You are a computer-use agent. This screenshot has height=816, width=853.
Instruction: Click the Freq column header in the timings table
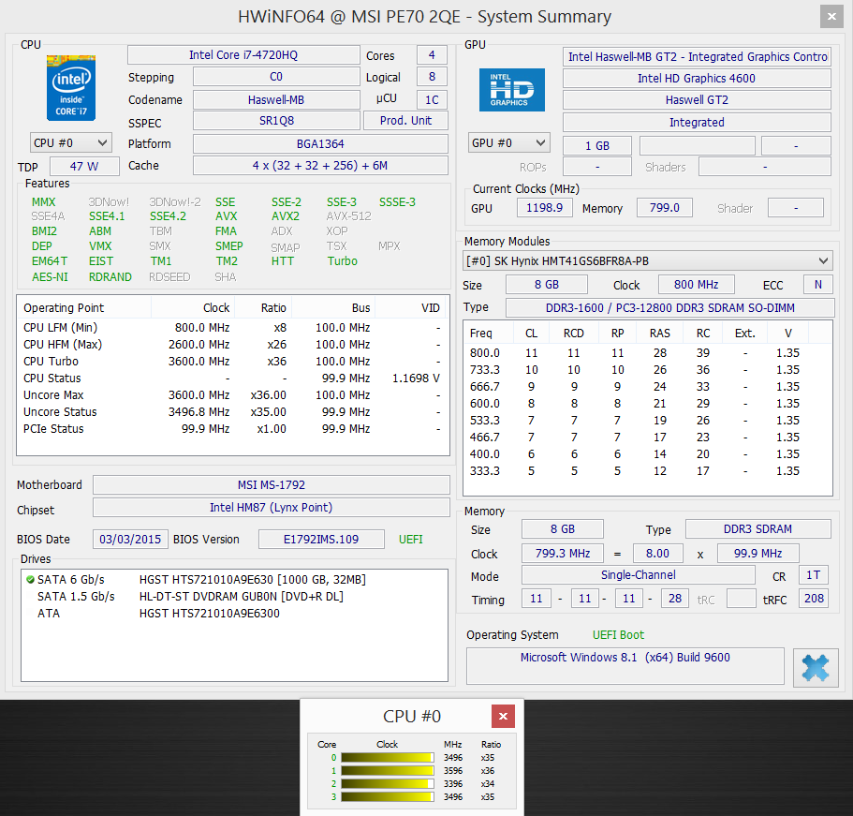489,333
